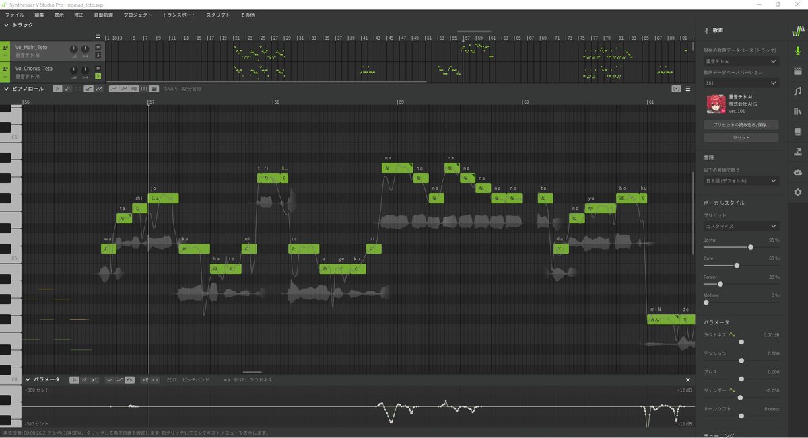Open the 編集 menu
This screenshot has height=438, width=808.
(40, 15)
